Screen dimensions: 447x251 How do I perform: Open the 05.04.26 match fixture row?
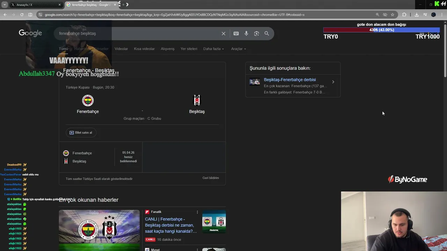pyautogui.click(x=101, y=157)
